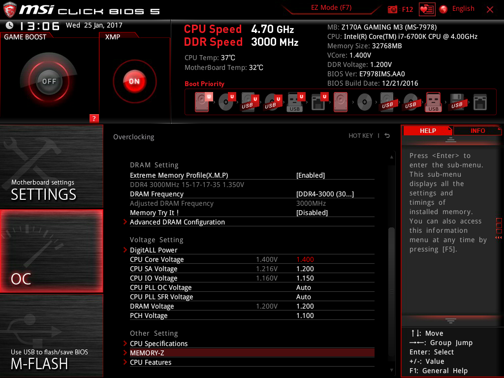Select the UEFI CD/DVD boot device icon
The image size is (504, 378).
pyautogui.click(x=227, y=102)
